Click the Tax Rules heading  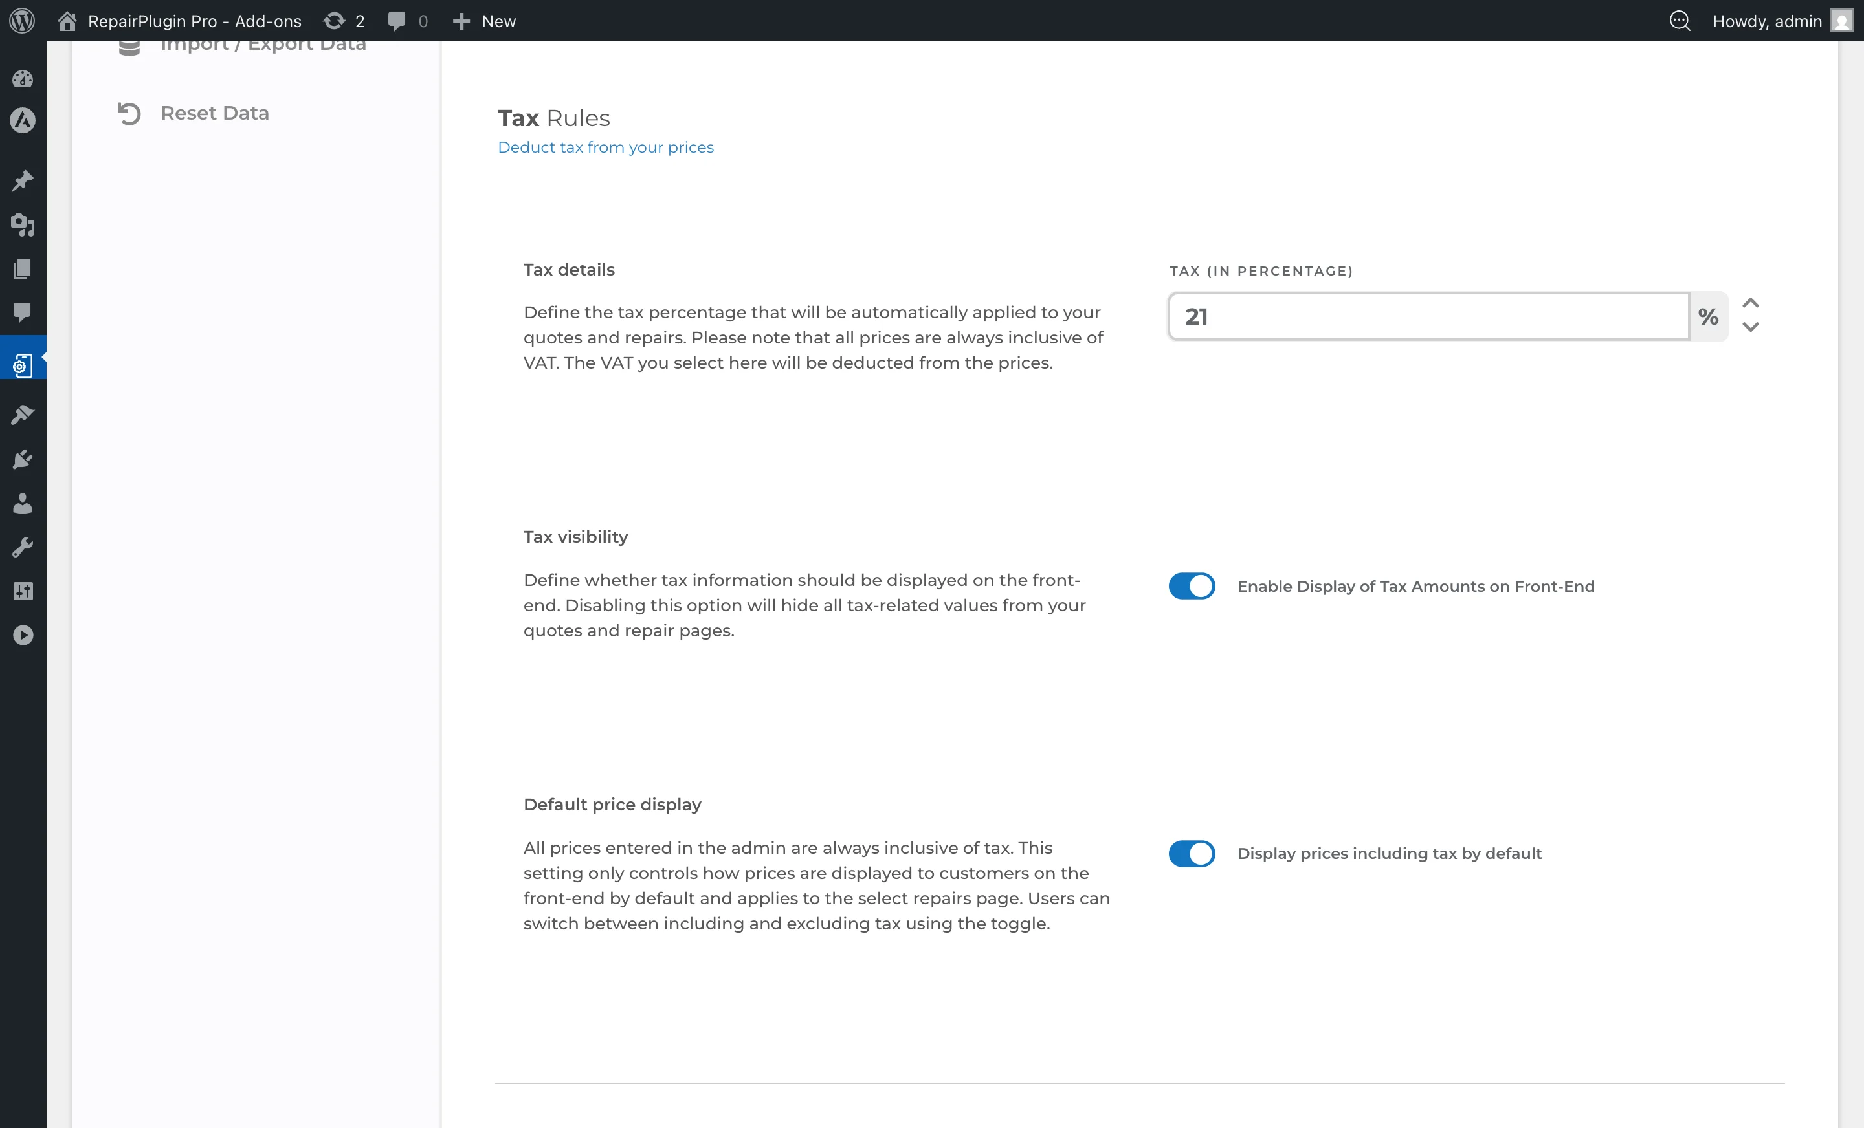point(554,118)
